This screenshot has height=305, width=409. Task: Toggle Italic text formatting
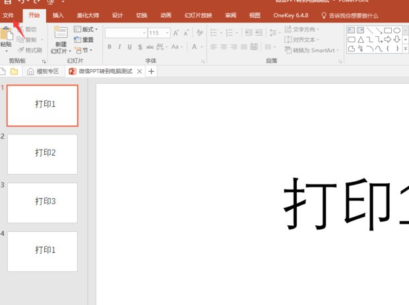point(119,47)
